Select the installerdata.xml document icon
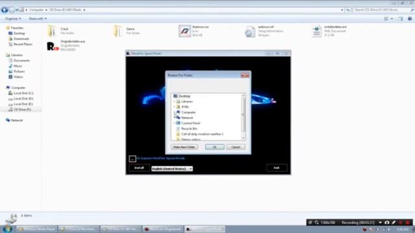 316,31
